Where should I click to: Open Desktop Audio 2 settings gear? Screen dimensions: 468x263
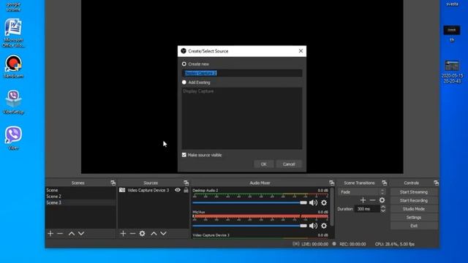point(324,203)
